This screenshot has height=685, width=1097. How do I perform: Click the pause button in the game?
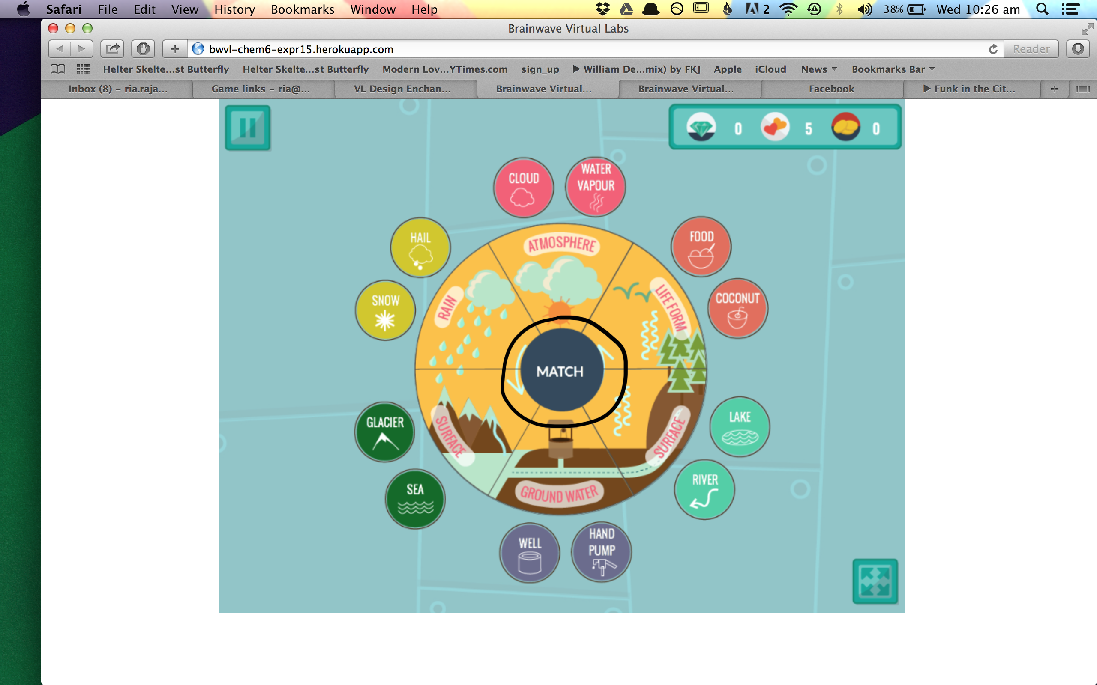pyautogui.click(x=248, y=128)
